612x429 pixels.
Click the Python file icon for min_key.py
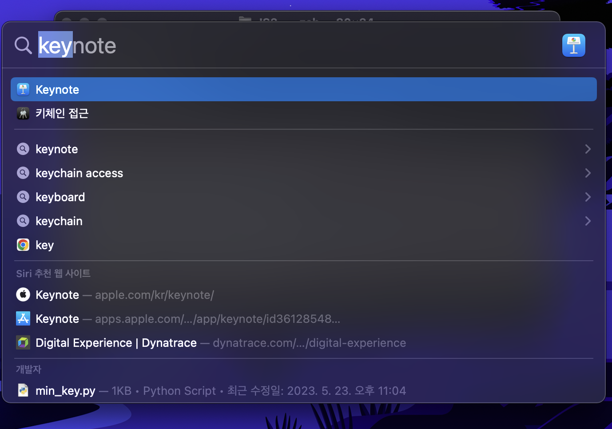[23, 390]
